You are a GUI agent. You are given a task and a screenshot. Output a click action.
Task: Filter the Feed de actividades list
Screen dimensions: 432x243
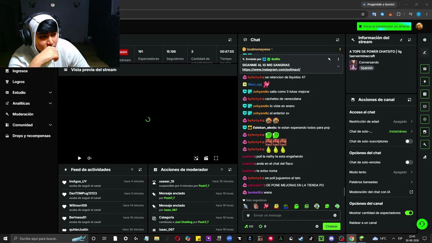pyautogui.click(x=132, y=170)
